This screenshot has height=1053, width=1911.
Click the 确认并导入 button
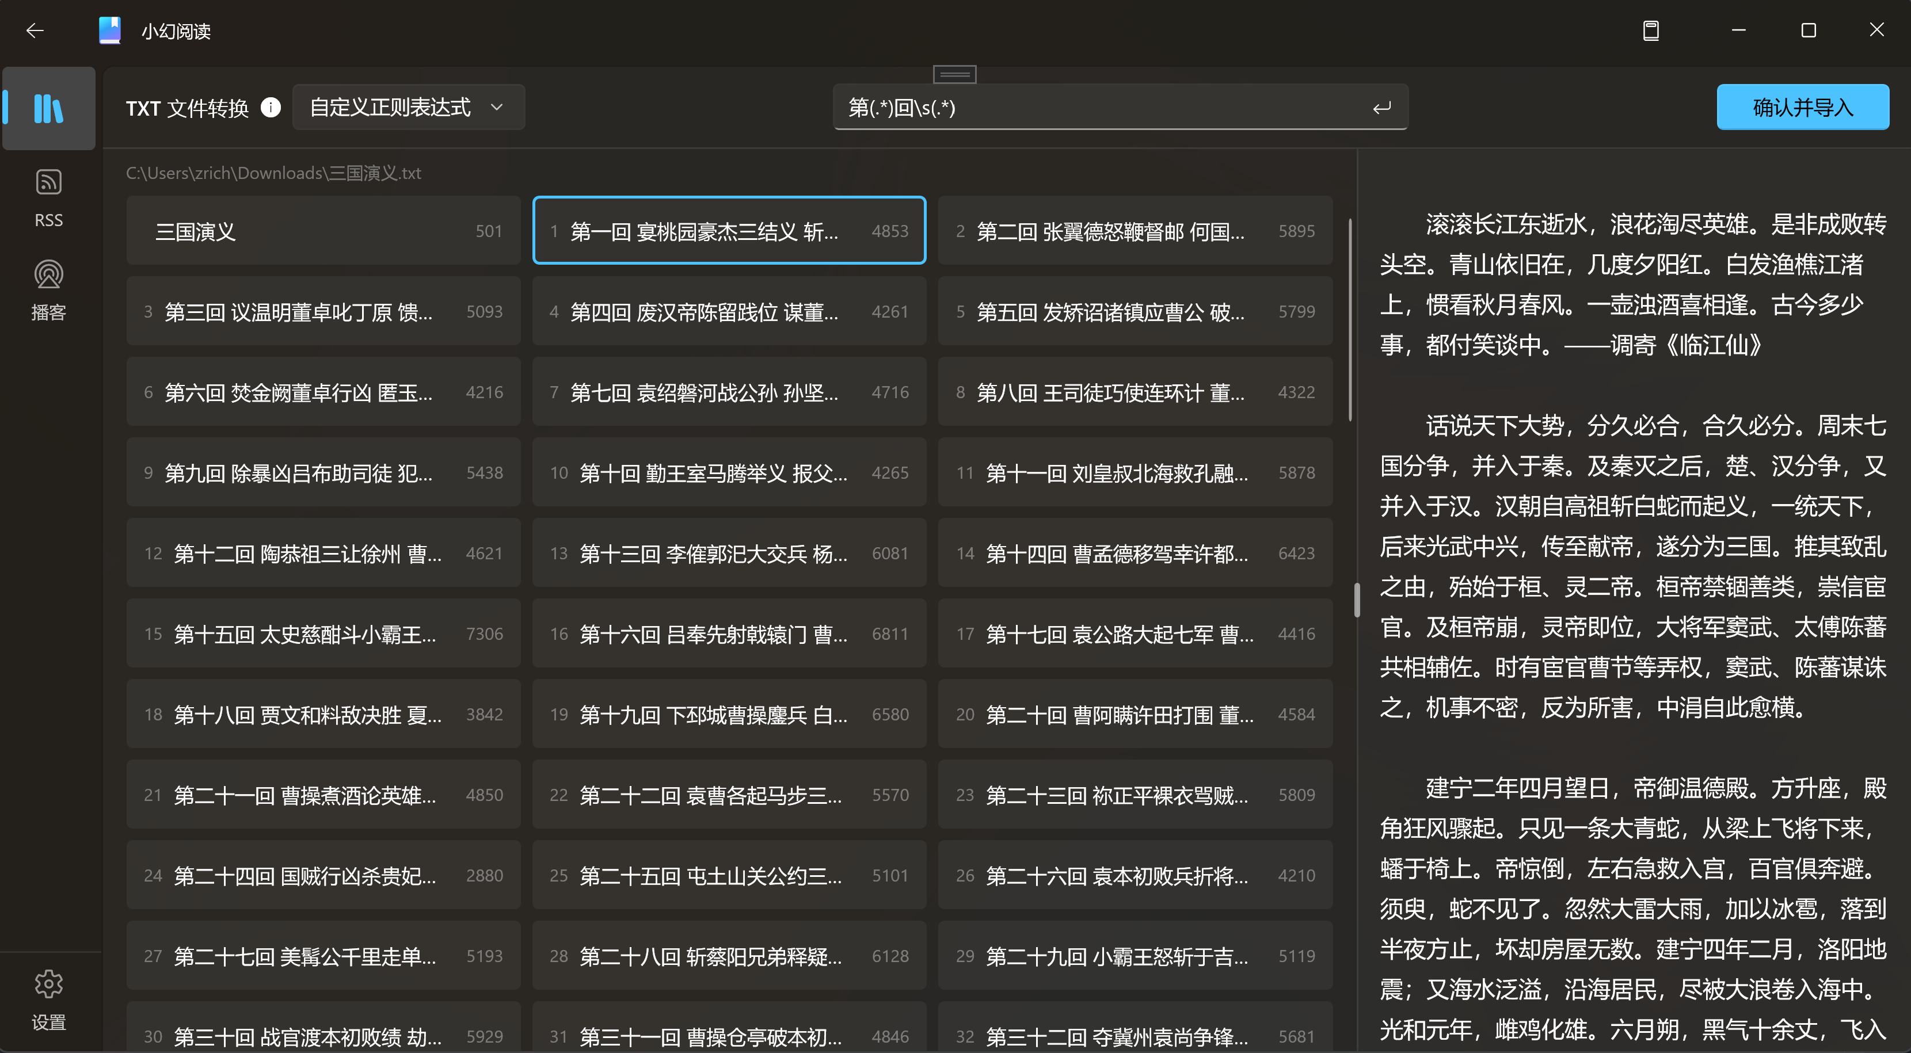[x=1803, y=108]
